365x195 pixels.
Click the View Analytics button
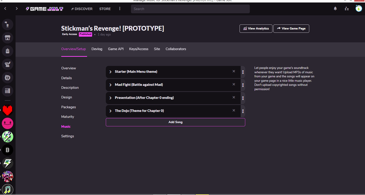[x=256, y=28]
